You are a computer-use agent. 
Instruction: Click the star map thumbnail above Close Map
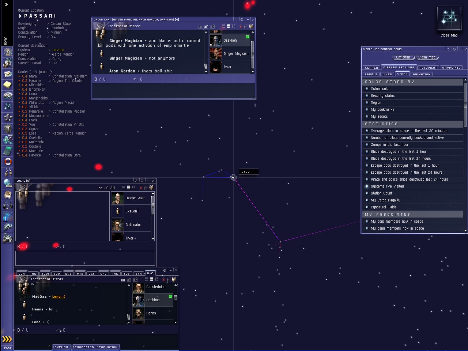click(449, 19)
